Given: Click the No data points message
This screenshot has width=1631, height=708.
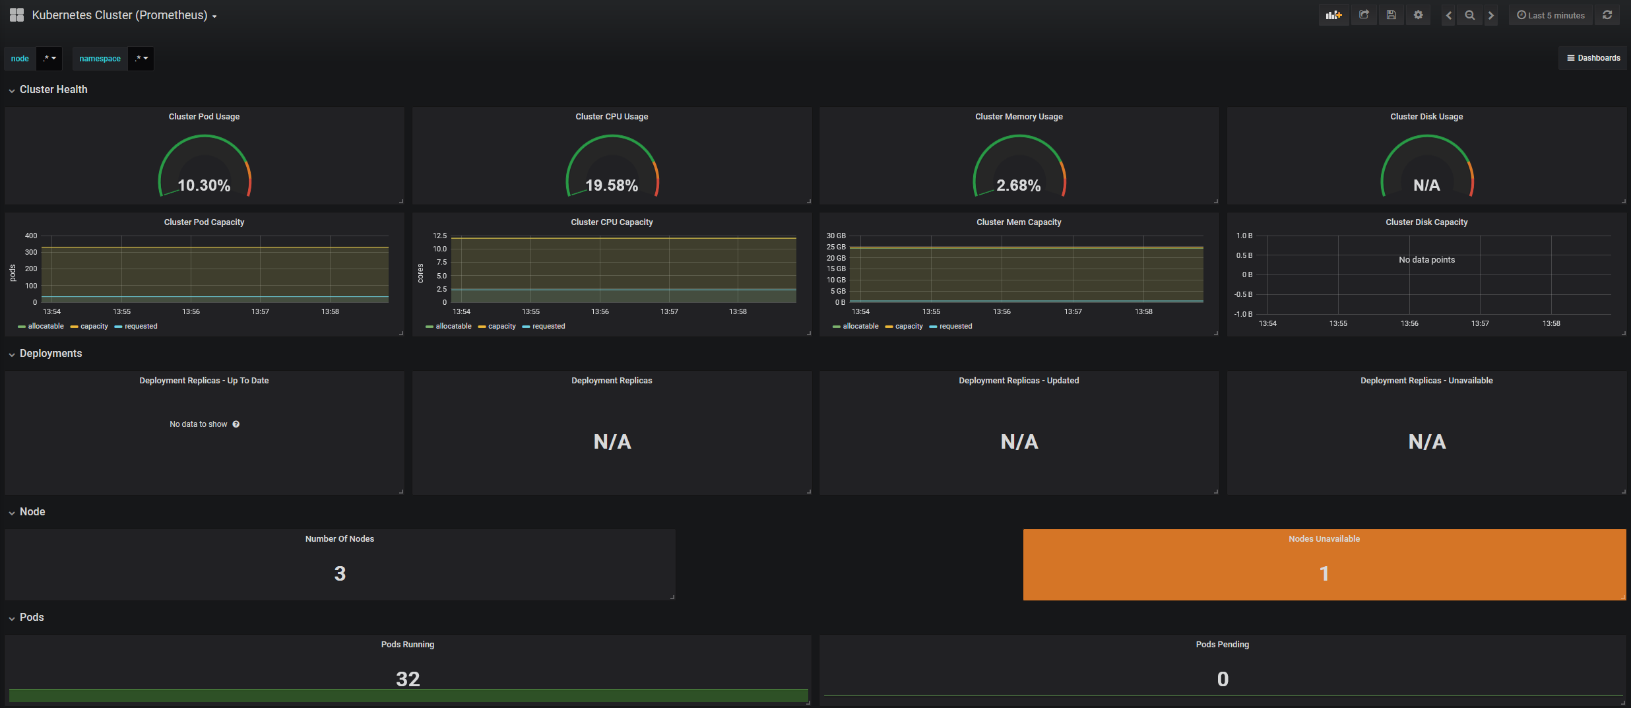Looking at the screenshot, I should click(x=1426, y=260).
